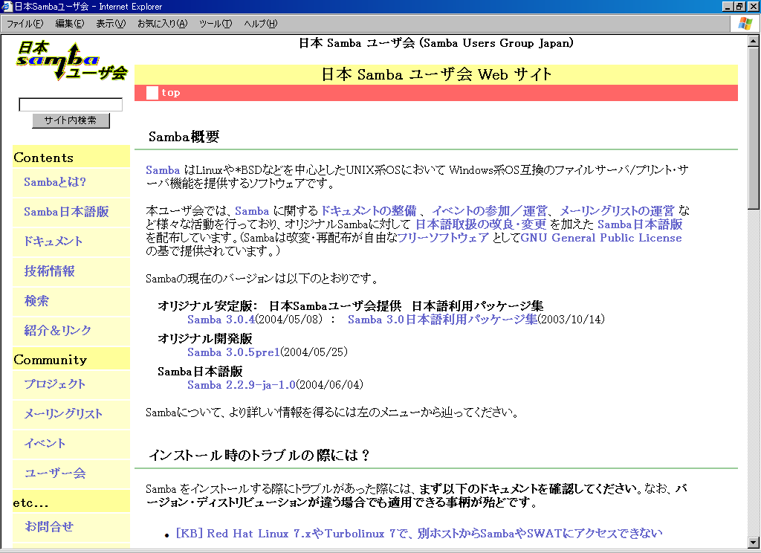This screenshot has height=553, width=761.
Task: Open the ツール(T) menu
Action: (x=216, y=23)
